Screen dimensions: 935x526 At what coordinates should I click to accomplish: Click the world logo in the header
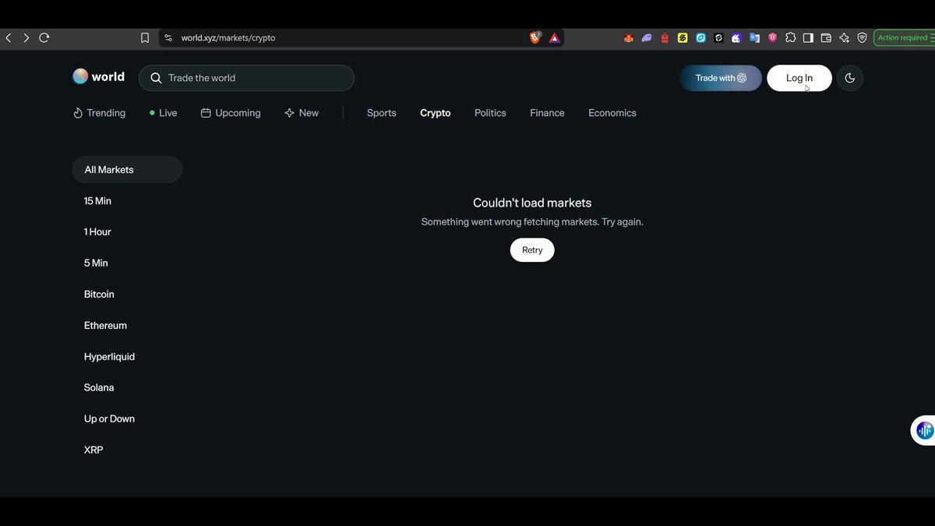tap(98, 76)
